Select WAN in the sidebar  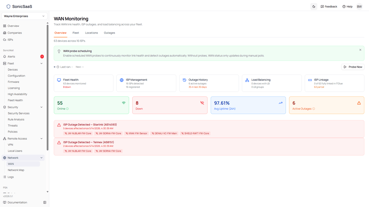23,164
